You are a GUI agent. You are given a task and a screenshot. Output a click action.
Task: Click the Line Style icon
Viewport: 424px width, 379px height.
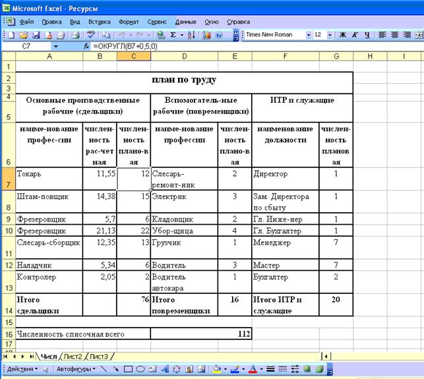point(270,368)
